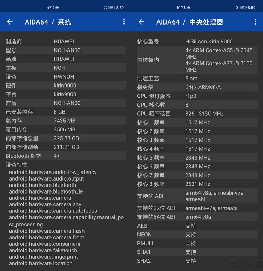The height and width of the screenshot is (271, 263).
Task: Select the 型号 NOH-AN00 row
Action: point(66,50)
